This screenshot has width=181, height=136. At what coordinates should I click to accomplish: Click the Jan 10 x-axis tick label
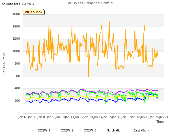60,117
